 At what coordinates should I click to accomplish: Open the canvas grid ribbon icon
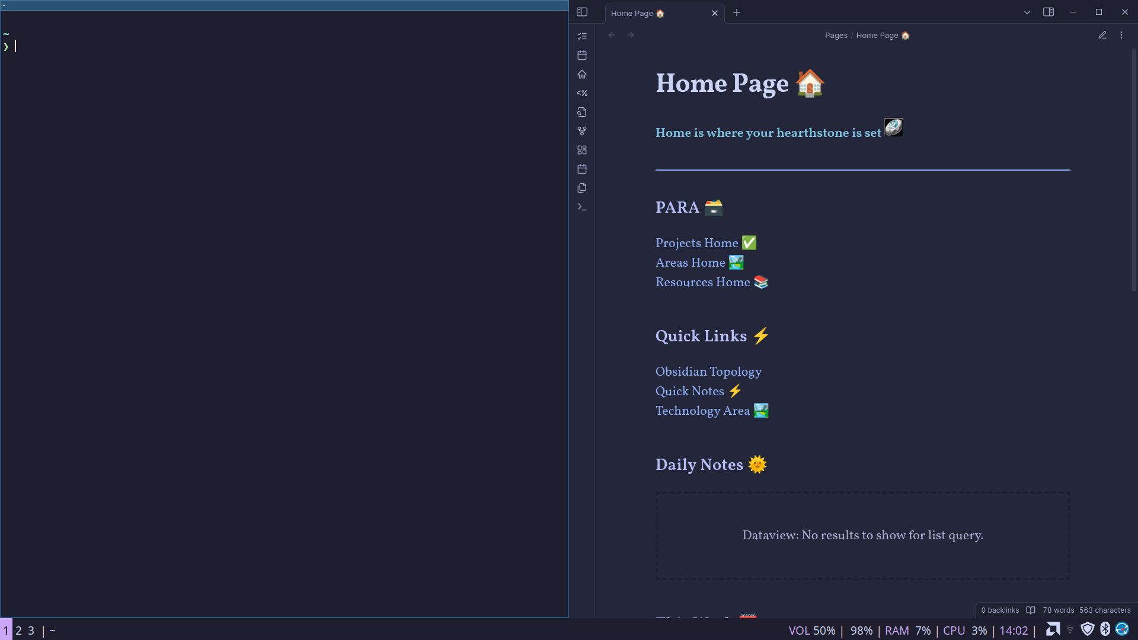(582, 150)
